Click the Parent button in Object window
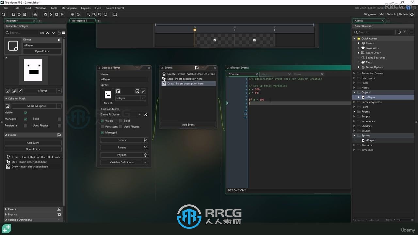The width and height of the screenshot is (418, 235). coord(121,148)
